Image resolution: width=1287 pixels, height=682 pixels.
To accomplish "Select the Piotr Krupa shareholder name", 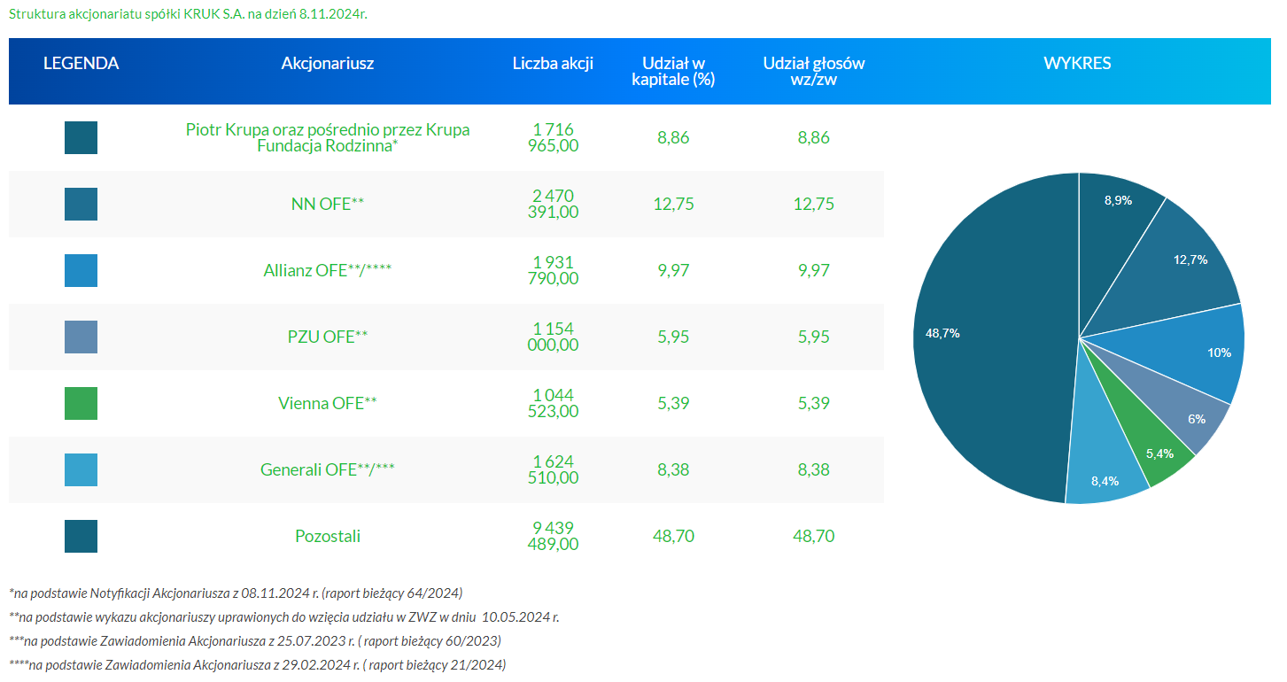I will point(328,137).
